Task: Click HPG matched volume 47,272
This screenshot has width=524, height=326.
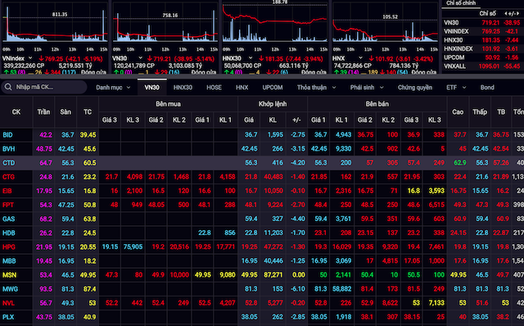Action: (273, 247)
